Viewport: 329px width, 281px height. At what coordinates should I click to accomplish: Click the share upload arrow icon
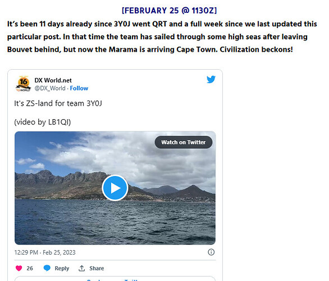(x=81, y=268)
